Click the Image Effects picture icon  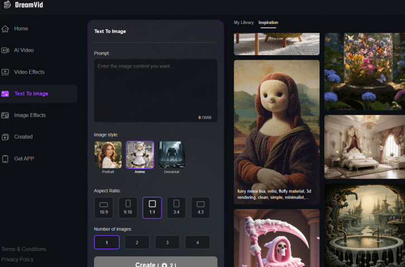5,115
